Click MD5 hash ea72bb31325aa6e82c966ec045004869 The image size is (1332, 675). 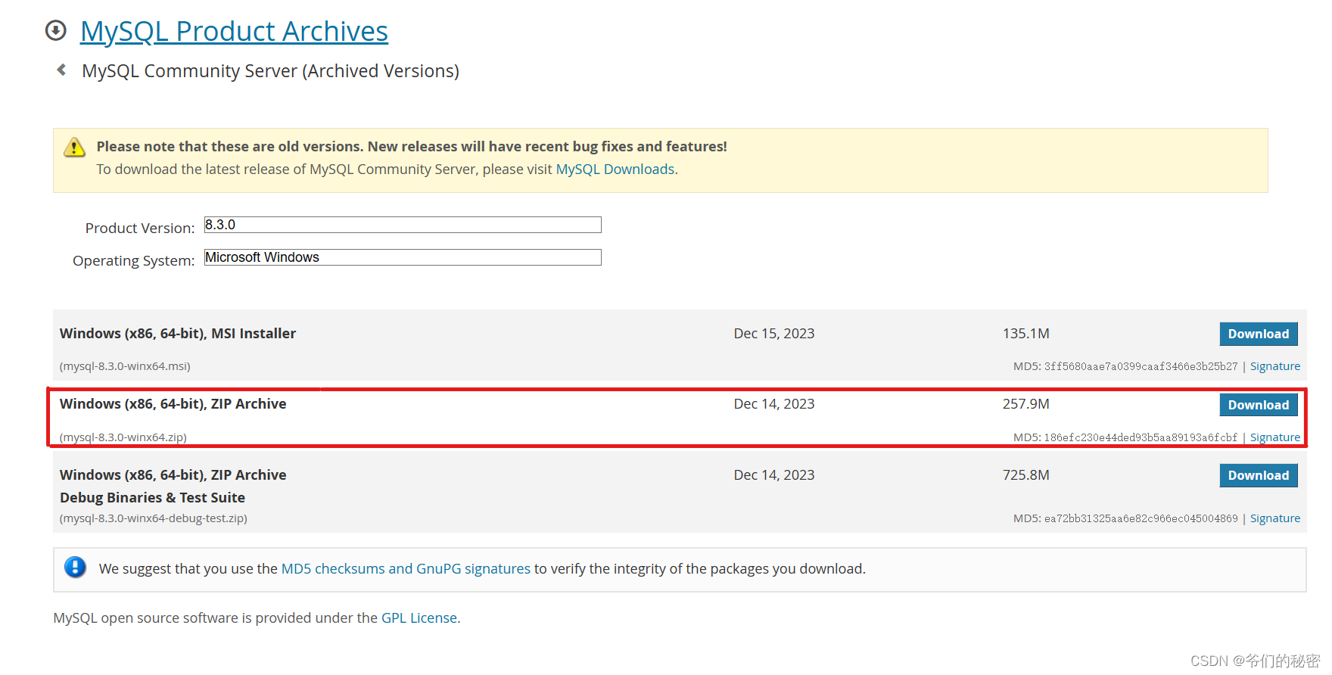1141,518
